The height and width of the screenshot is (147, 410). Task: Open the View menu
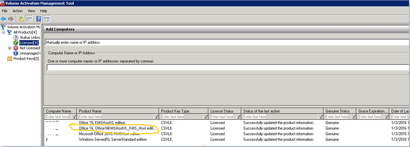point(31,11)
